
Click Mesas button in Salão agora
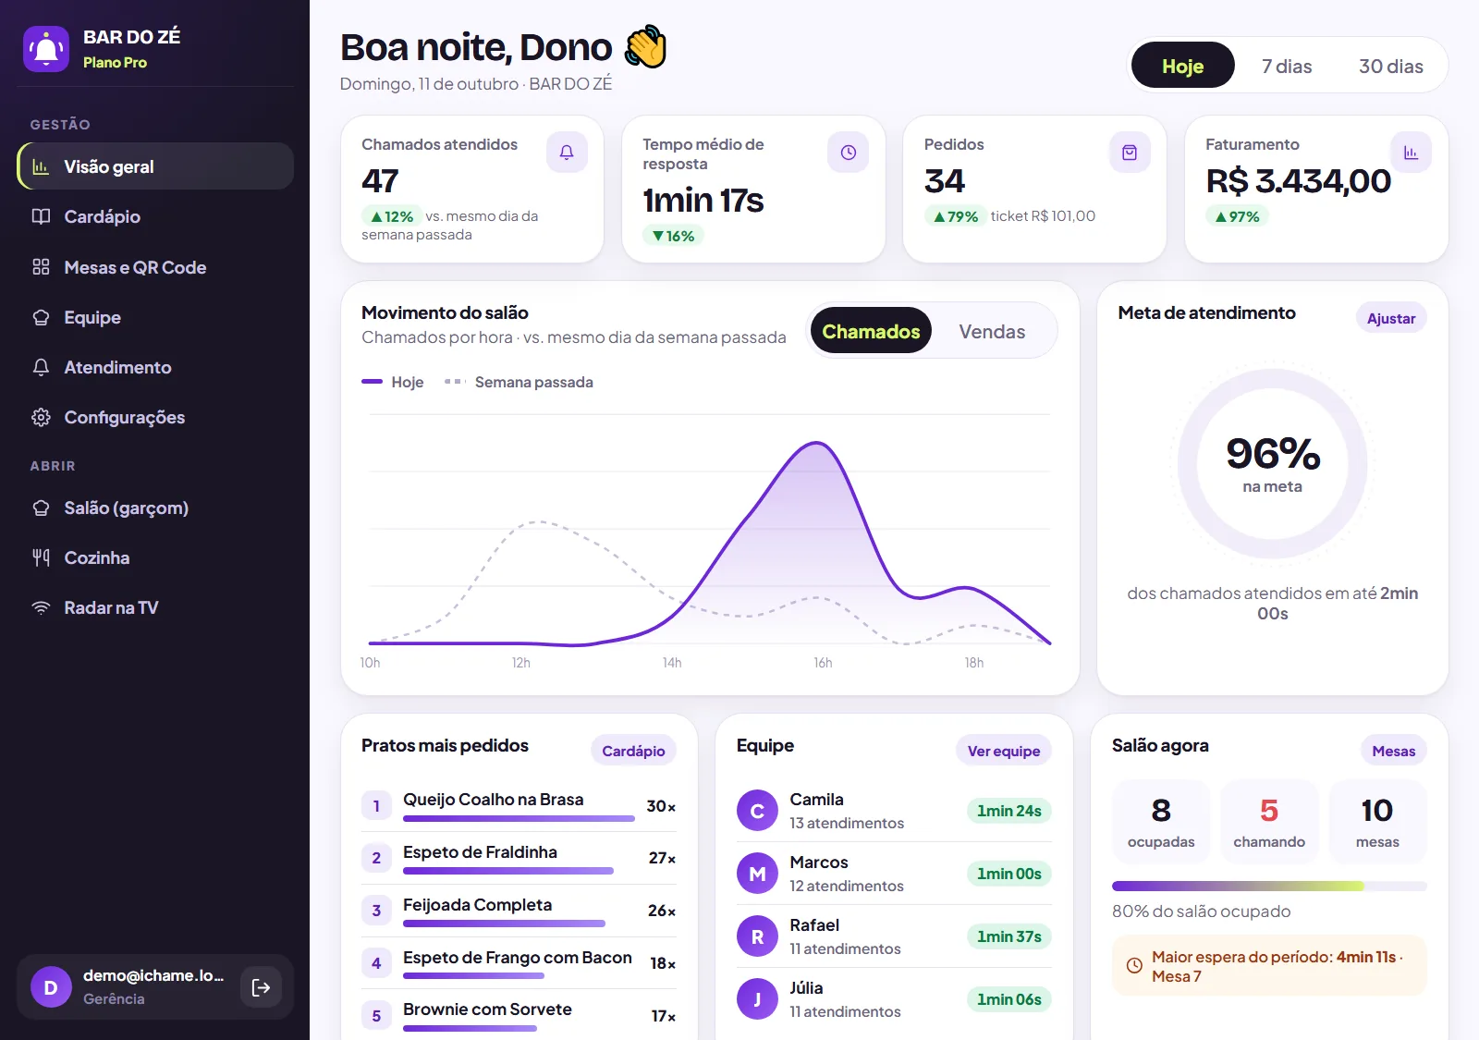tap(1394, 751)
